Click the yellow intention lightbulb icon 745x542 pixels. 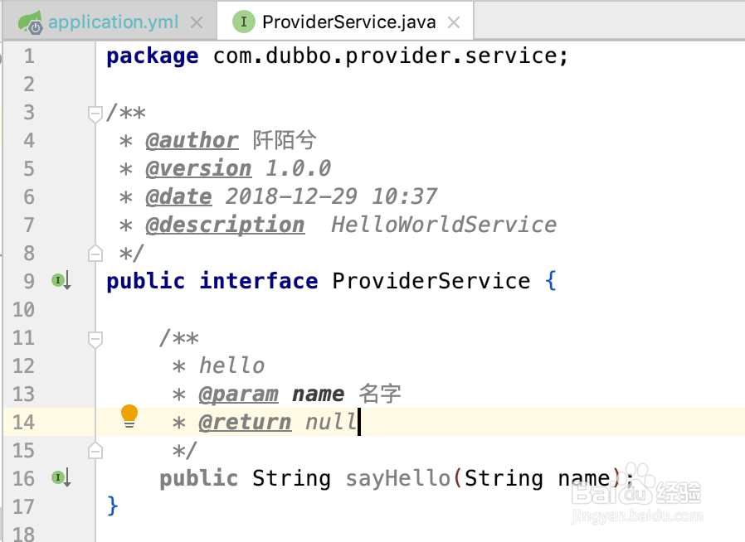click(x=129, y=414)
